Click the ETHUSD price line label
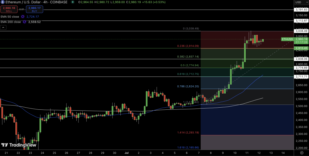This screenshot has height=156, width=309. click(x=287, y=39)
